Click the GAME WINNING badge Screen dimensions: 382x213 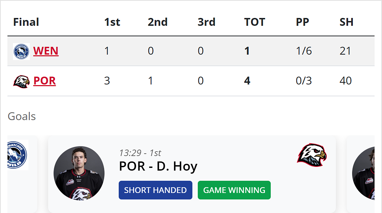coord(234,190)
